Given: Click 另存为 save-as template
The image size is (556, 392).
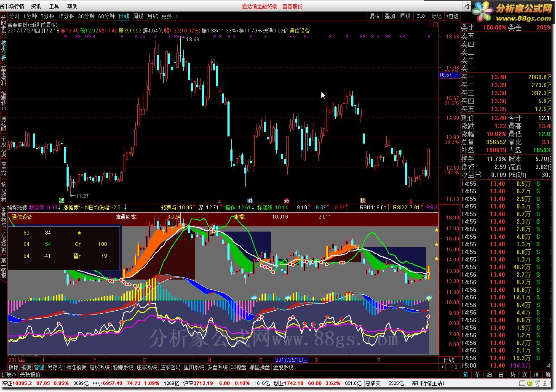Looking at the screenshot, I should pos(55,368).
